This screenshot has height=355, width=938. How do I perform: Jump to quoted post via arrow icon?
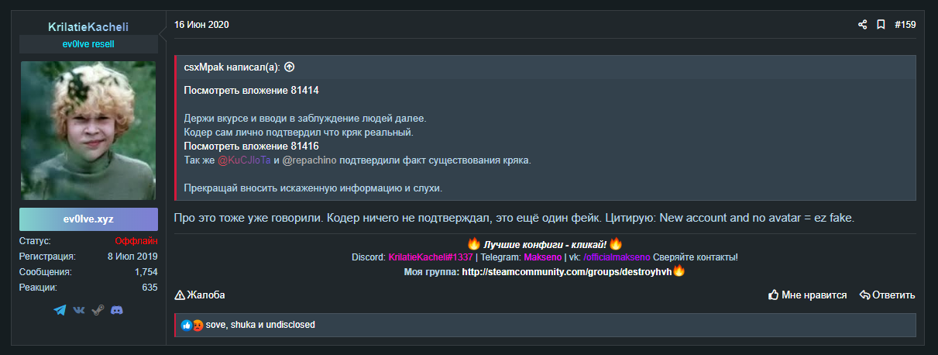(290, 67)
